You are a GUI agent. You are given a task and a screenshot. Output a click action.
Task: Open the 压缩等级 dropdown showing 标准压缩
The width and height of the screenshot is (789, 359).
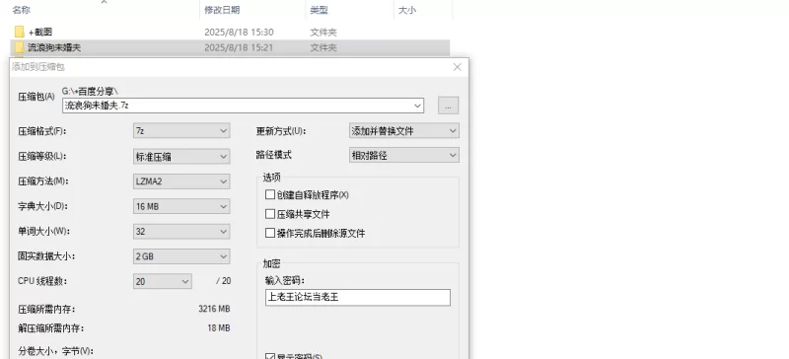181,156
